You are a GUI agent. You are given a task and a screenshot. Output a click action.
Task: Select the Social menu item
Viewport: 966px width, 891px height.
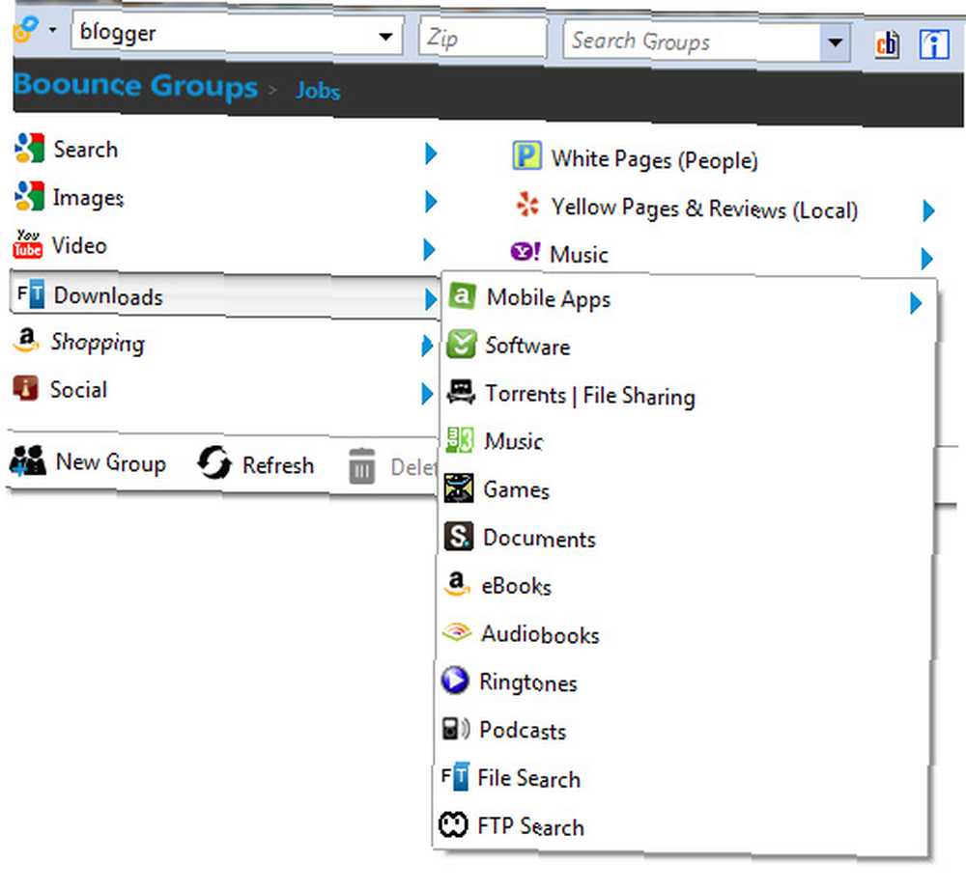coord(78,389)
